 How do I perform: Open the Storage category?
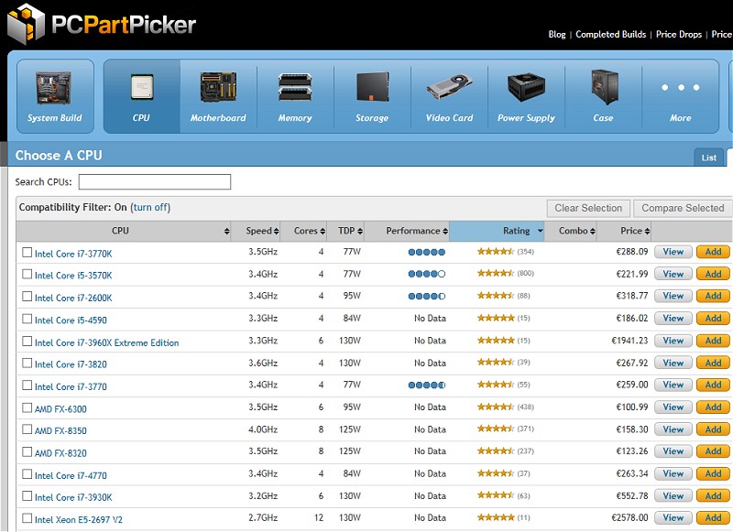(372, 96)
